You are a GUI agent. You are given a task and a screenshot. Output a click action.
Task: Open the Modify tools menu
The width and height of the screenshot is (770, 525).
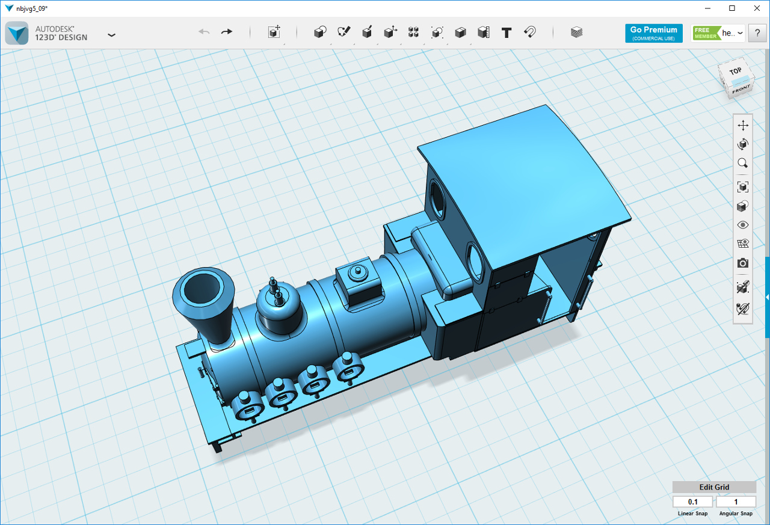[x=390, y=32]
